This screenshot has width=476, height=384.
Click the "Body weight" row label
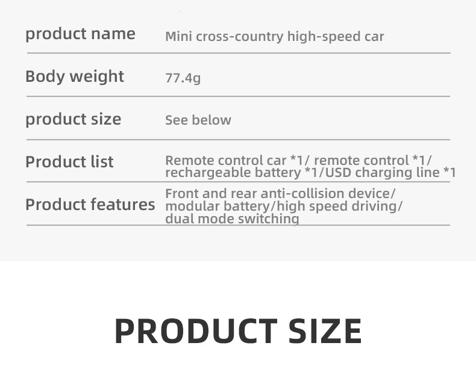[x=75, y=76]
